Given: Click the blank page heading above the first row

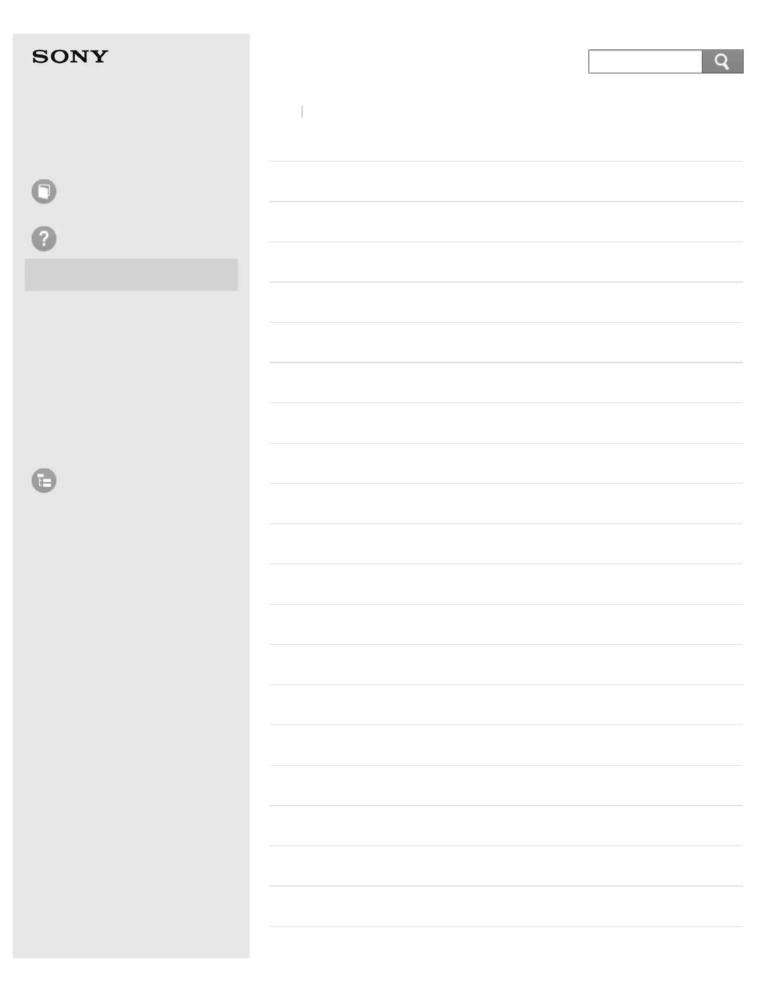Looking at the screenshot, I should pyautogui.click(x=506, y=141).
